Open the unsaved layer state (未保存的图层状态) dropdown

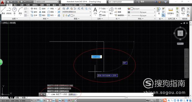77,12
